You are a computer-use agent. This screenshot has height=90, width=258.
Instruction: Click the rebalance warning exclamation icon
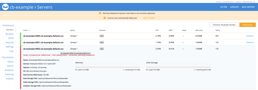pyautogui.click(x=100, y=13)
